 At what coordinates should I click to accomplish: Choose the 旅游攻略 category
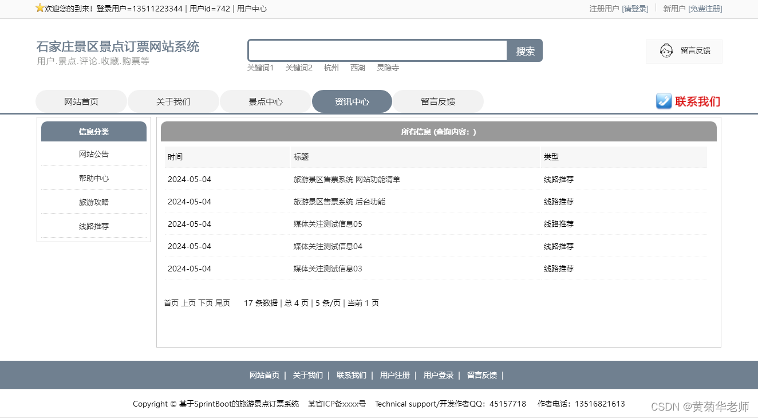(94, 202)
